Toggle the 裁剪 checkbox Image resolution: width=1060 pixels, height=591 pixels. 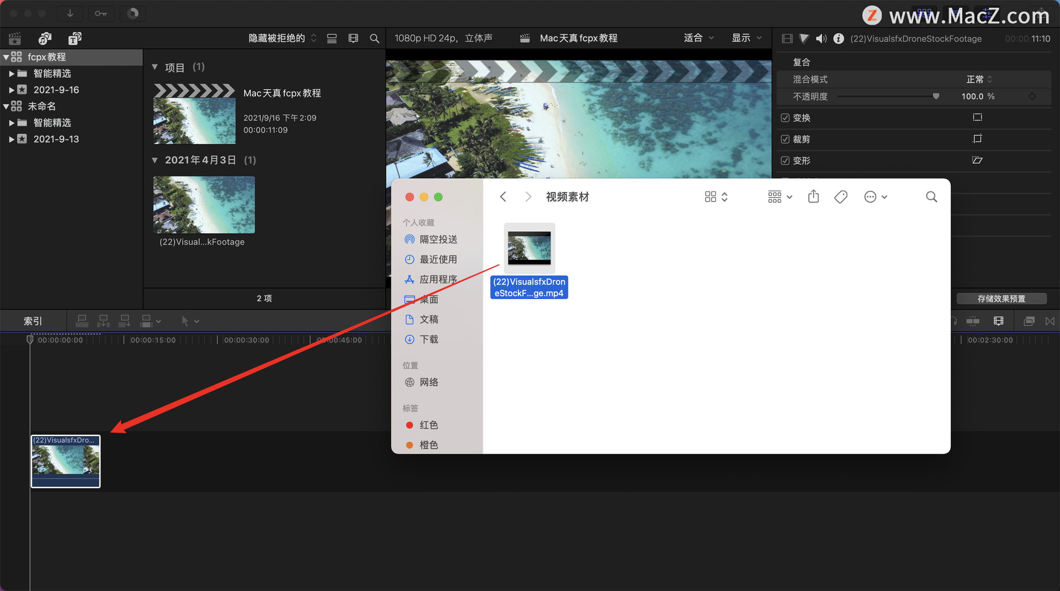(x=785, y=139)
